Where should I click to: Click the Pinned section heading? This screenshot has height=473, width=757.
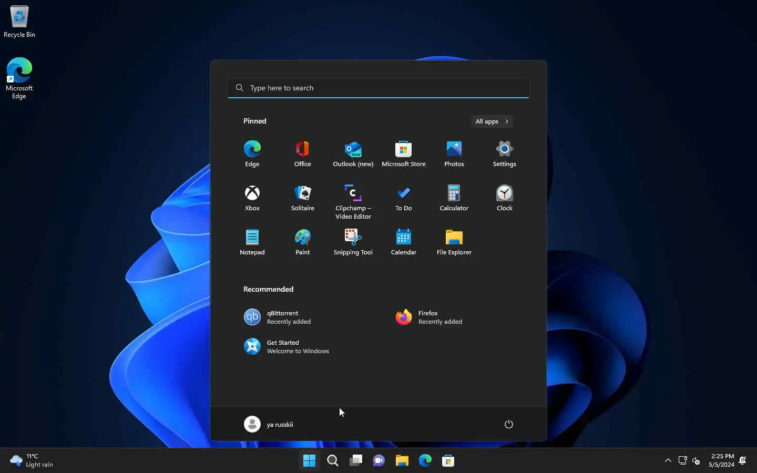click(x=255, y=121)
